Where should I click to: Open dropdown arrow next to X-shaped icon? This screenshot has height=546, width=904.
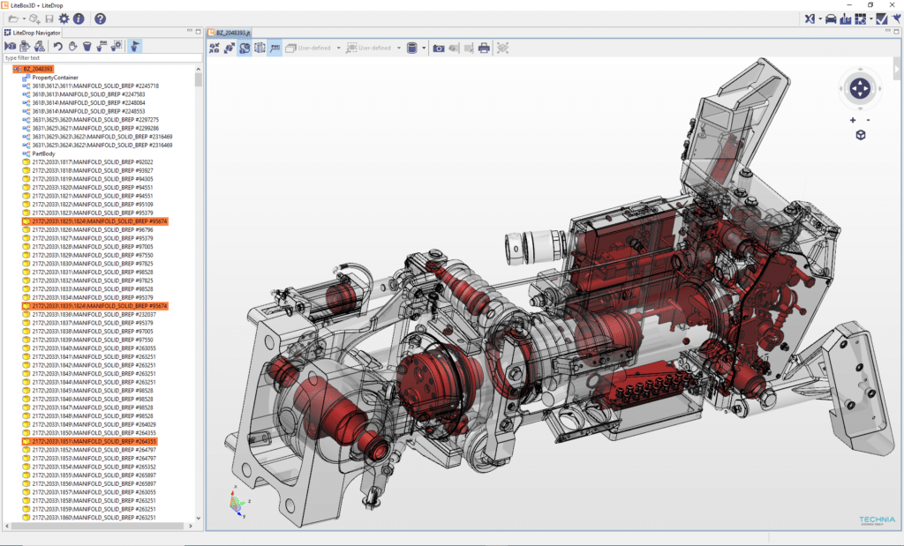(x=820, y=19)
